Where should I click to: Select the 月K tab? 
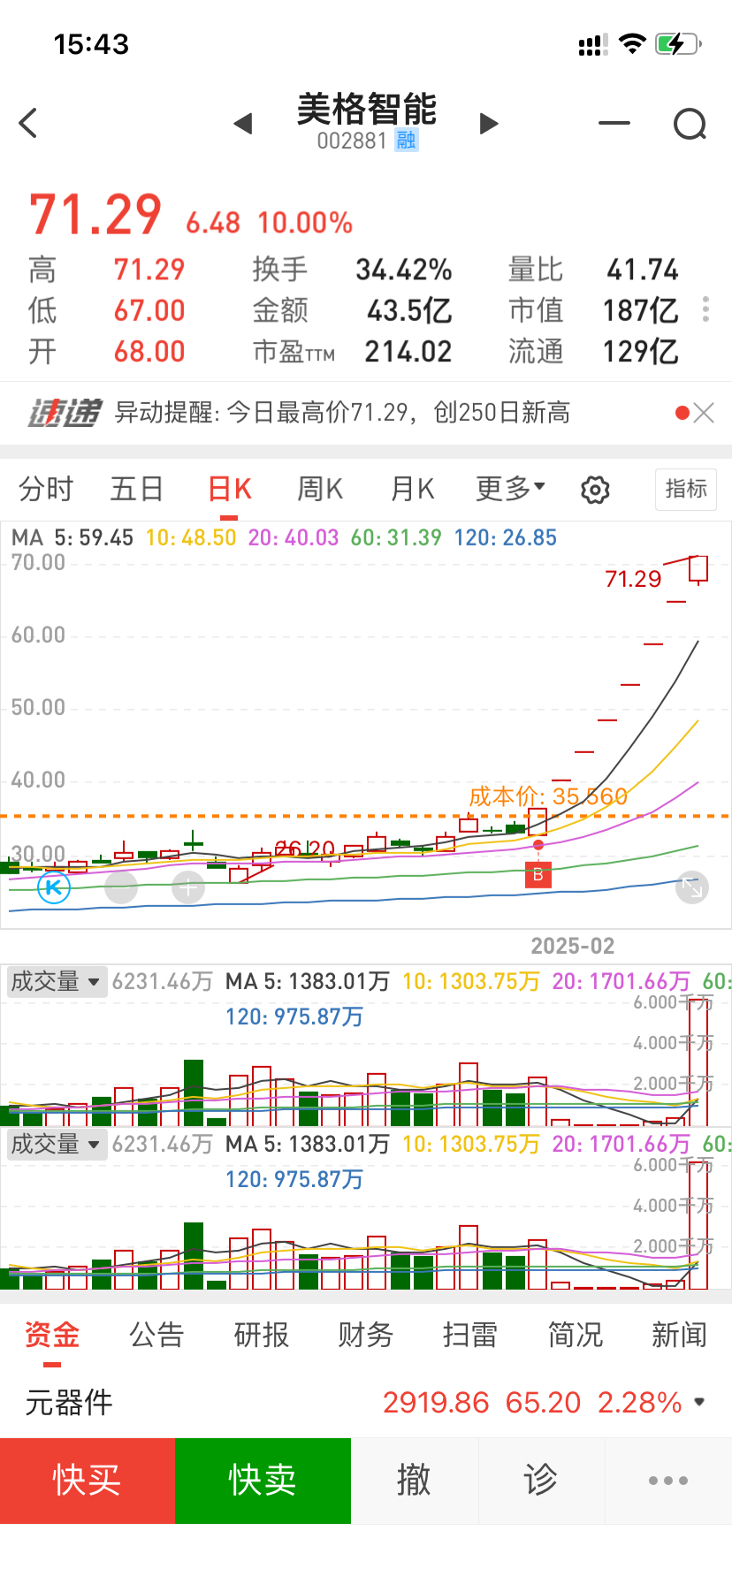[412, 488]
